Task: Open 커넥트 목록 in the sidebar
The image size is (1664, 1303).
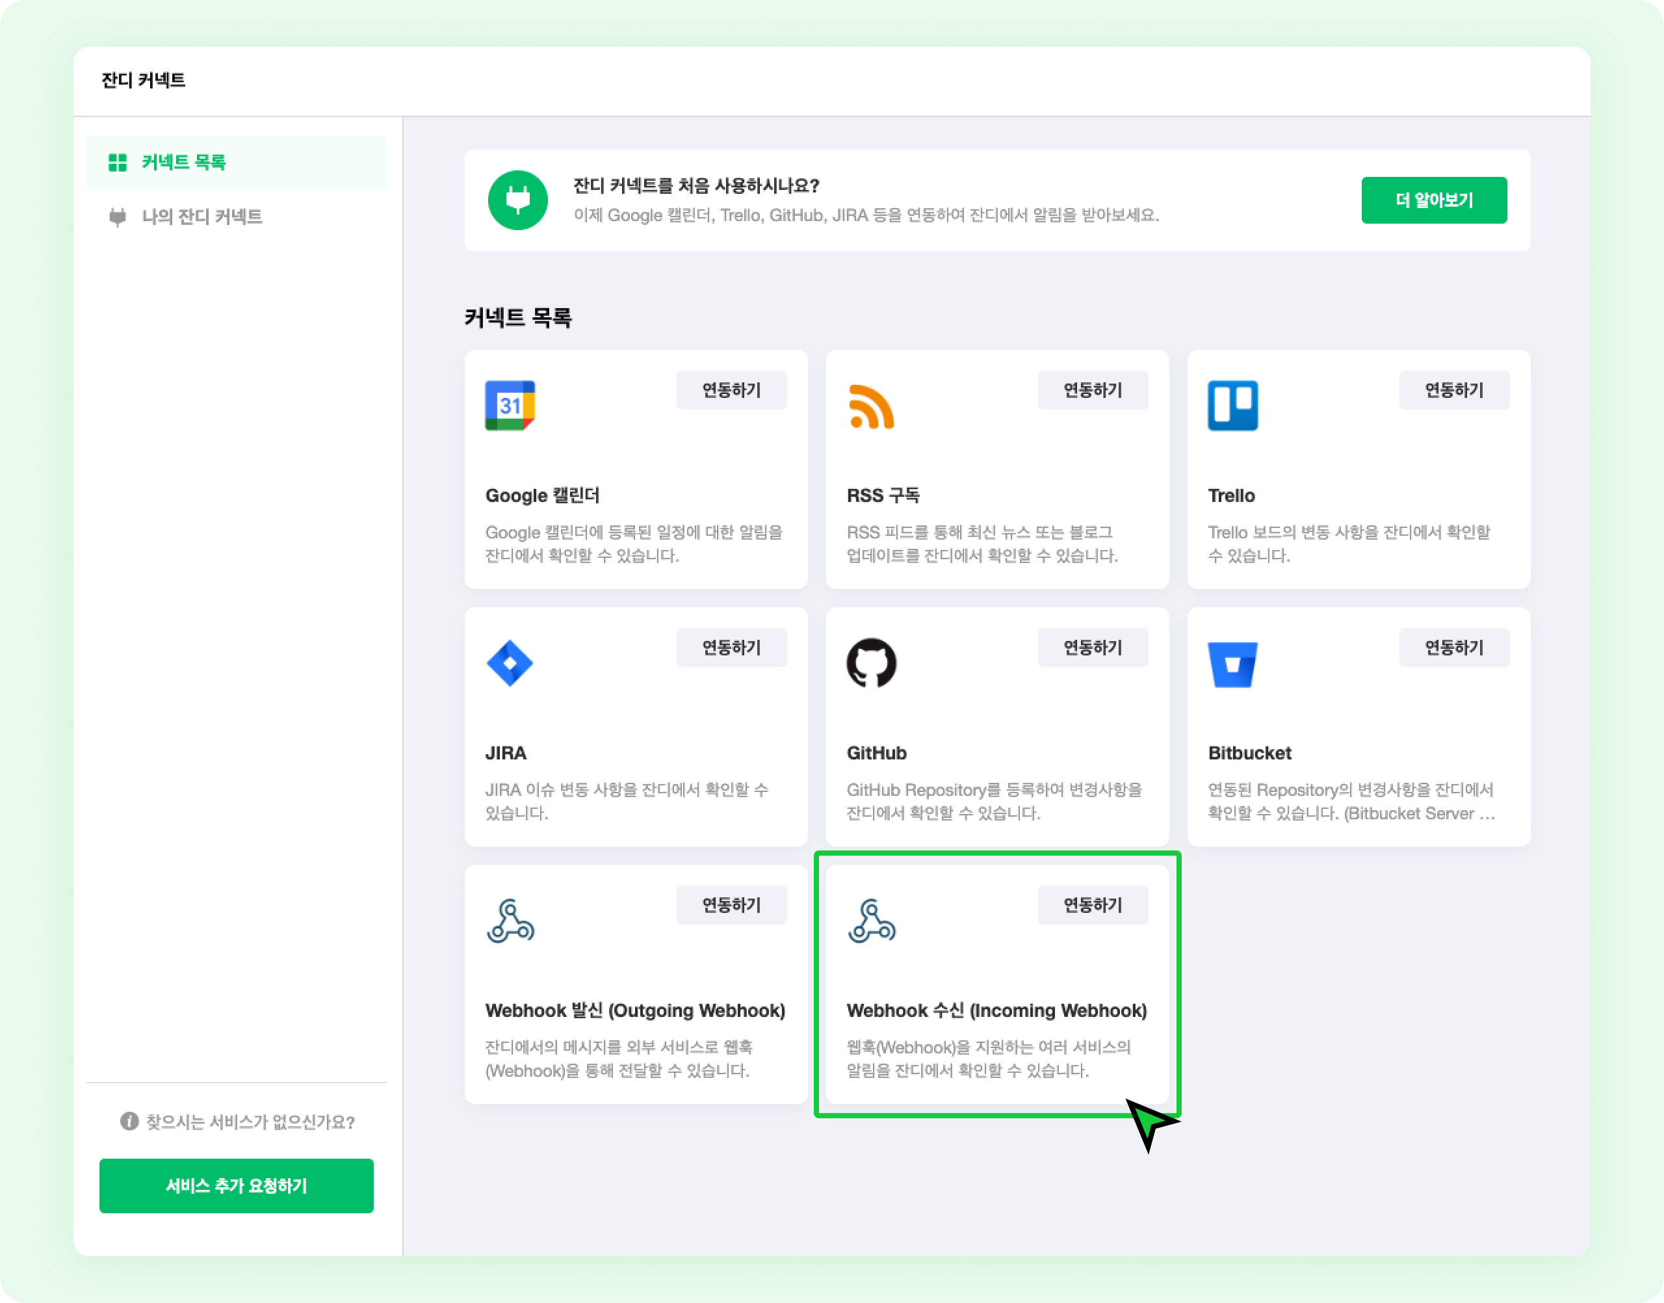Action: (183, 163)
